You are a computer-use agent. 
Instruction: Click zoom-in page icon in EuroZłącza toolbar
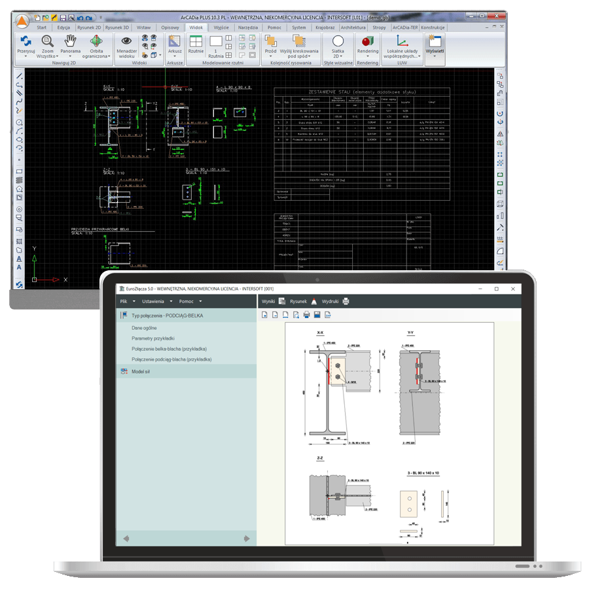click(264, 315)
